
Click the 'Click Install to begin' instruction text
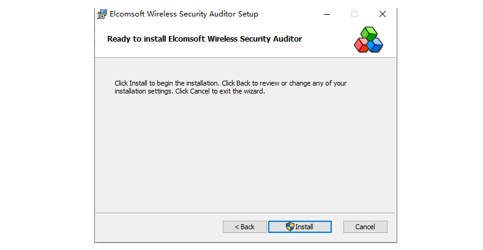point(230,83)
